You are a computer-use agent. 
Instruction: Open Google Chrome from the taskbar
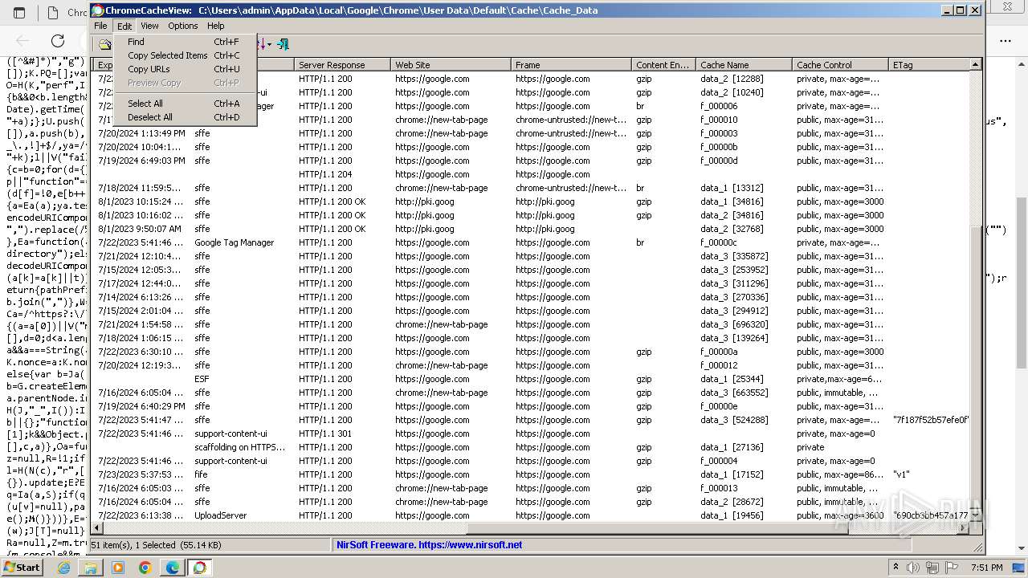click(145, 568)
